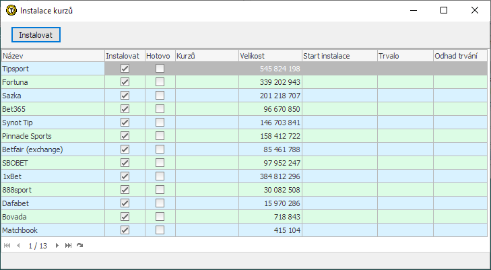This screenshot has height=270, width=491.
Task: Uncheck Instalovat checkbox for 1xBet
Action: click(125, 176)
